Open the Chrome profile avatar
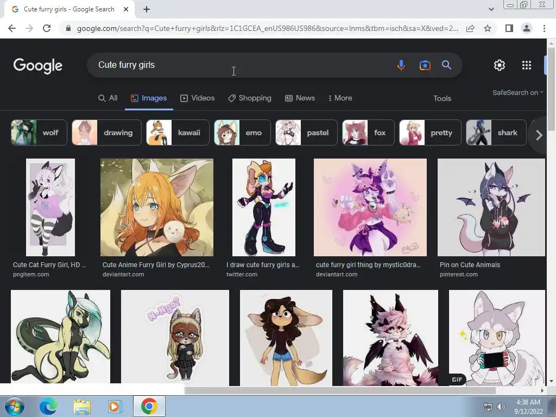Viewport: 556px width, 417px height. (527, 28)
